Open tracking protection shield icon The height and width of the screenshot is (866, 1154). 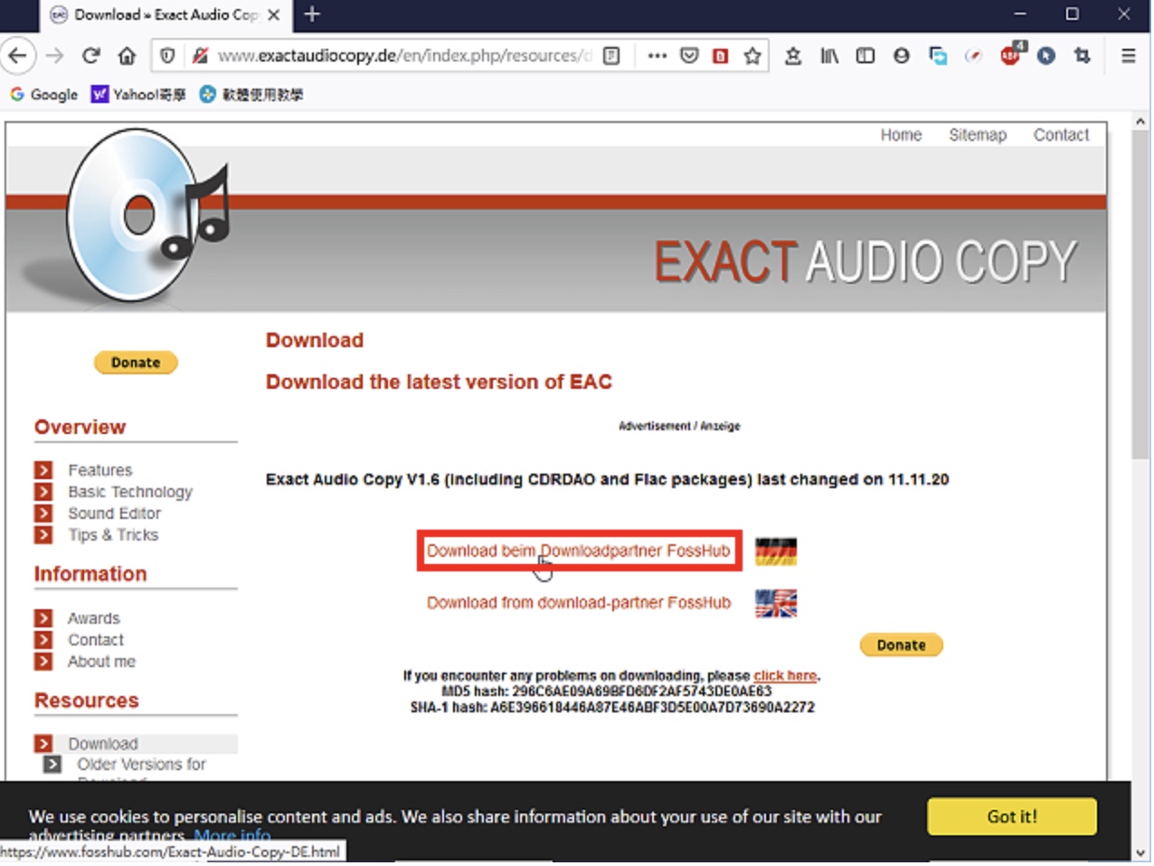coord(167,56)
